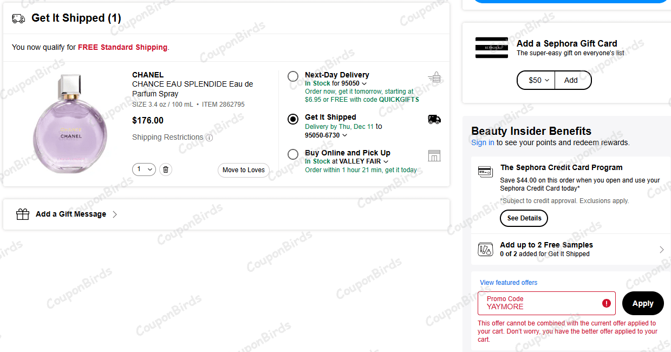Expand the Add a Gift Message chevron
Viewport: 671px width, 352px height.
[x=115, y=214]
